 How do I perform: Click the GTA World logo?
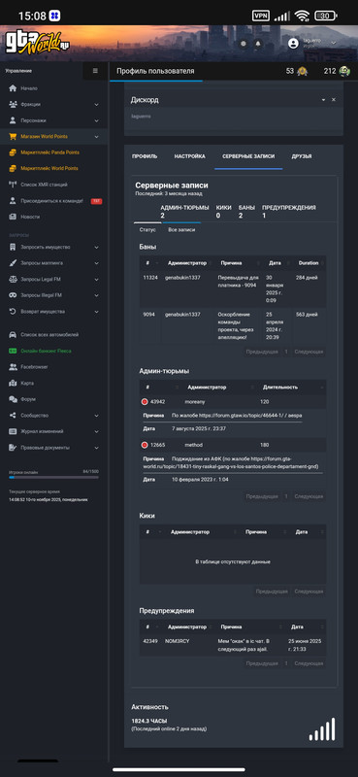tap(38, 43)
